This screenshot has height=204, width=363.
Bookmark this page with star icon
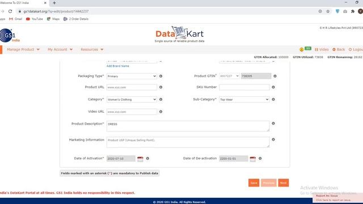point(328,11)
